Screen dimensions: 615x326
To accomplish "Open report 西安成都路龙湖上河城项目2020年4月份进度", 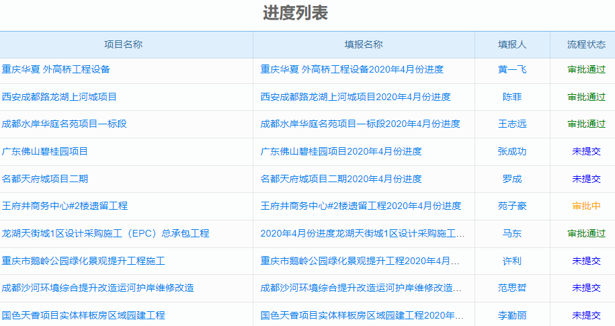I will click(356, 97).
